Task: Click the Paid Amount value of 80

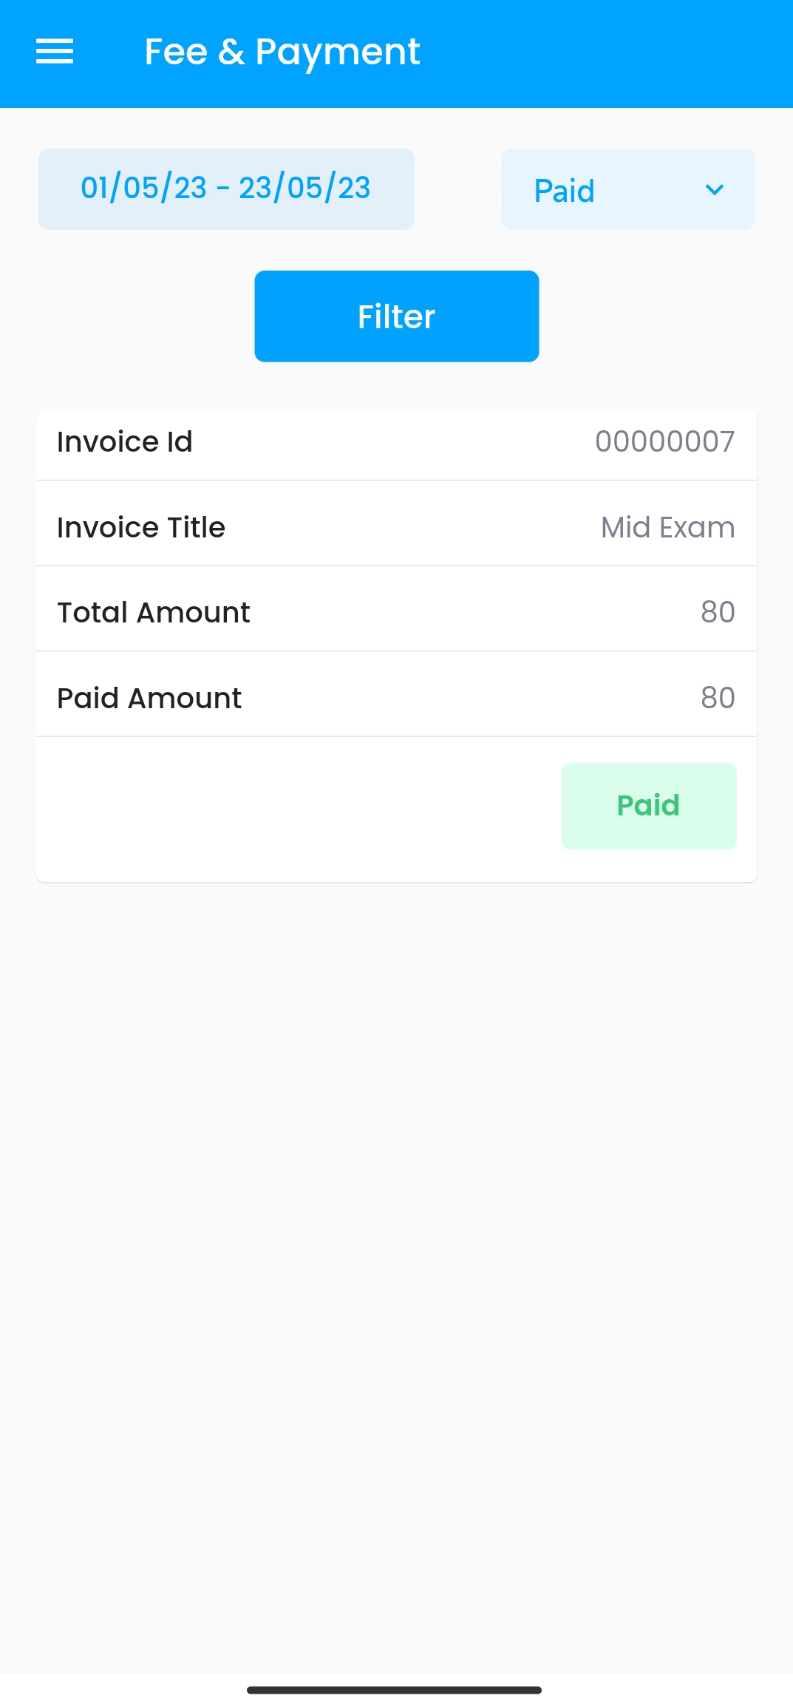Action: [717, 699]
